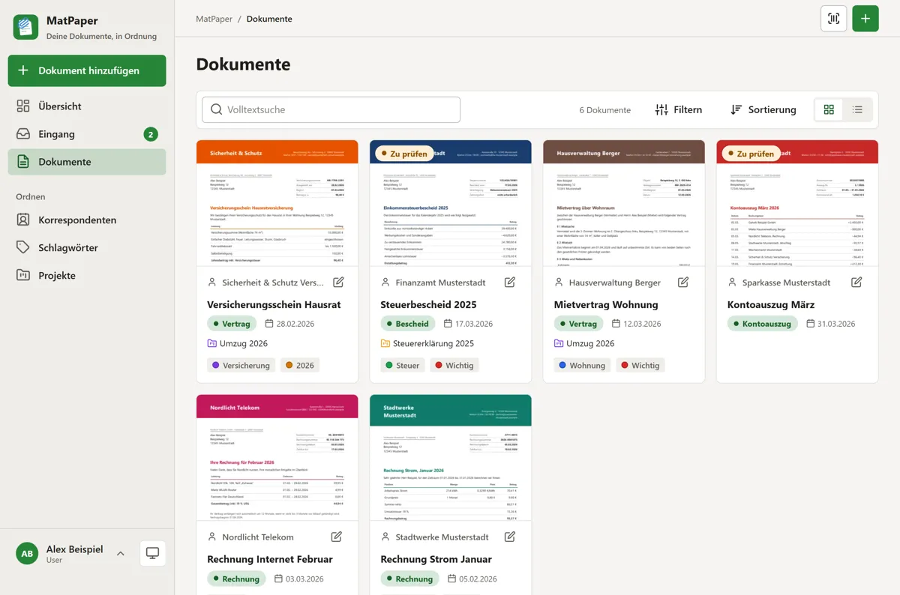Open Korrespondenten in the sidebar
The height and width of the screenshot is (595, 900).
[87, 220]
